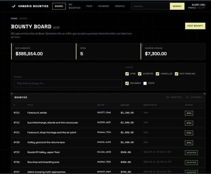Uncheck the Past Deadline status checkbox
Viewport: 211px width, 174px height.
point(177,74)
